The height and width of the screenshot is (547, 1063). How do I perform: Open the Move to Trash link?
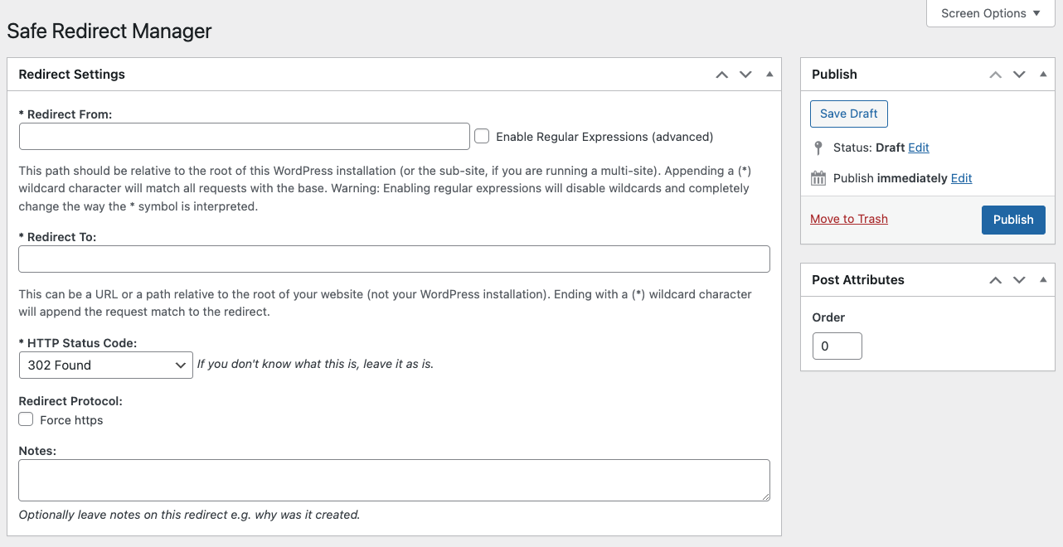click(x=848, y=219)
